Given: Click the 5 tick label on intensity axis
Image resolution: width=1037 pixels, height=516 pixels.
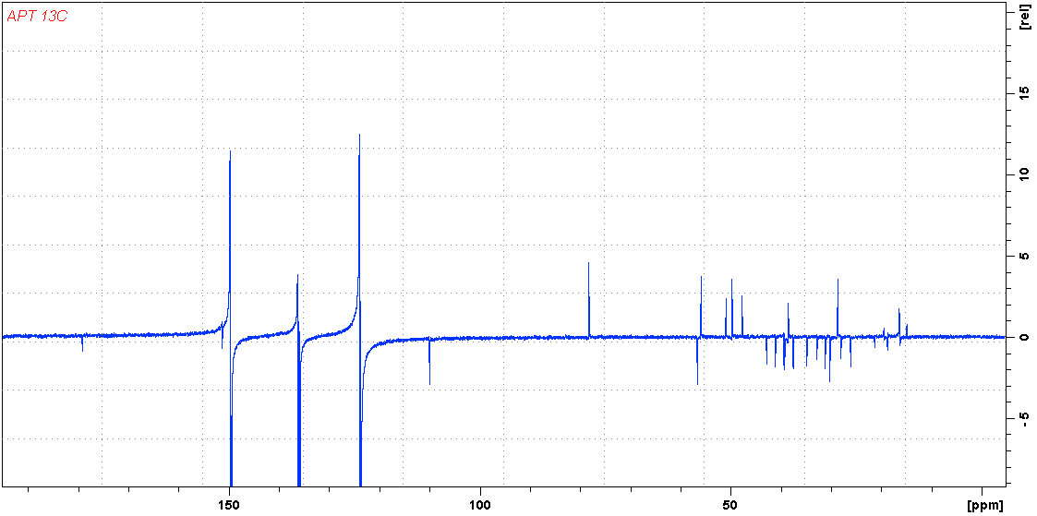Looking at the screenshot, I should [1021, 256].
